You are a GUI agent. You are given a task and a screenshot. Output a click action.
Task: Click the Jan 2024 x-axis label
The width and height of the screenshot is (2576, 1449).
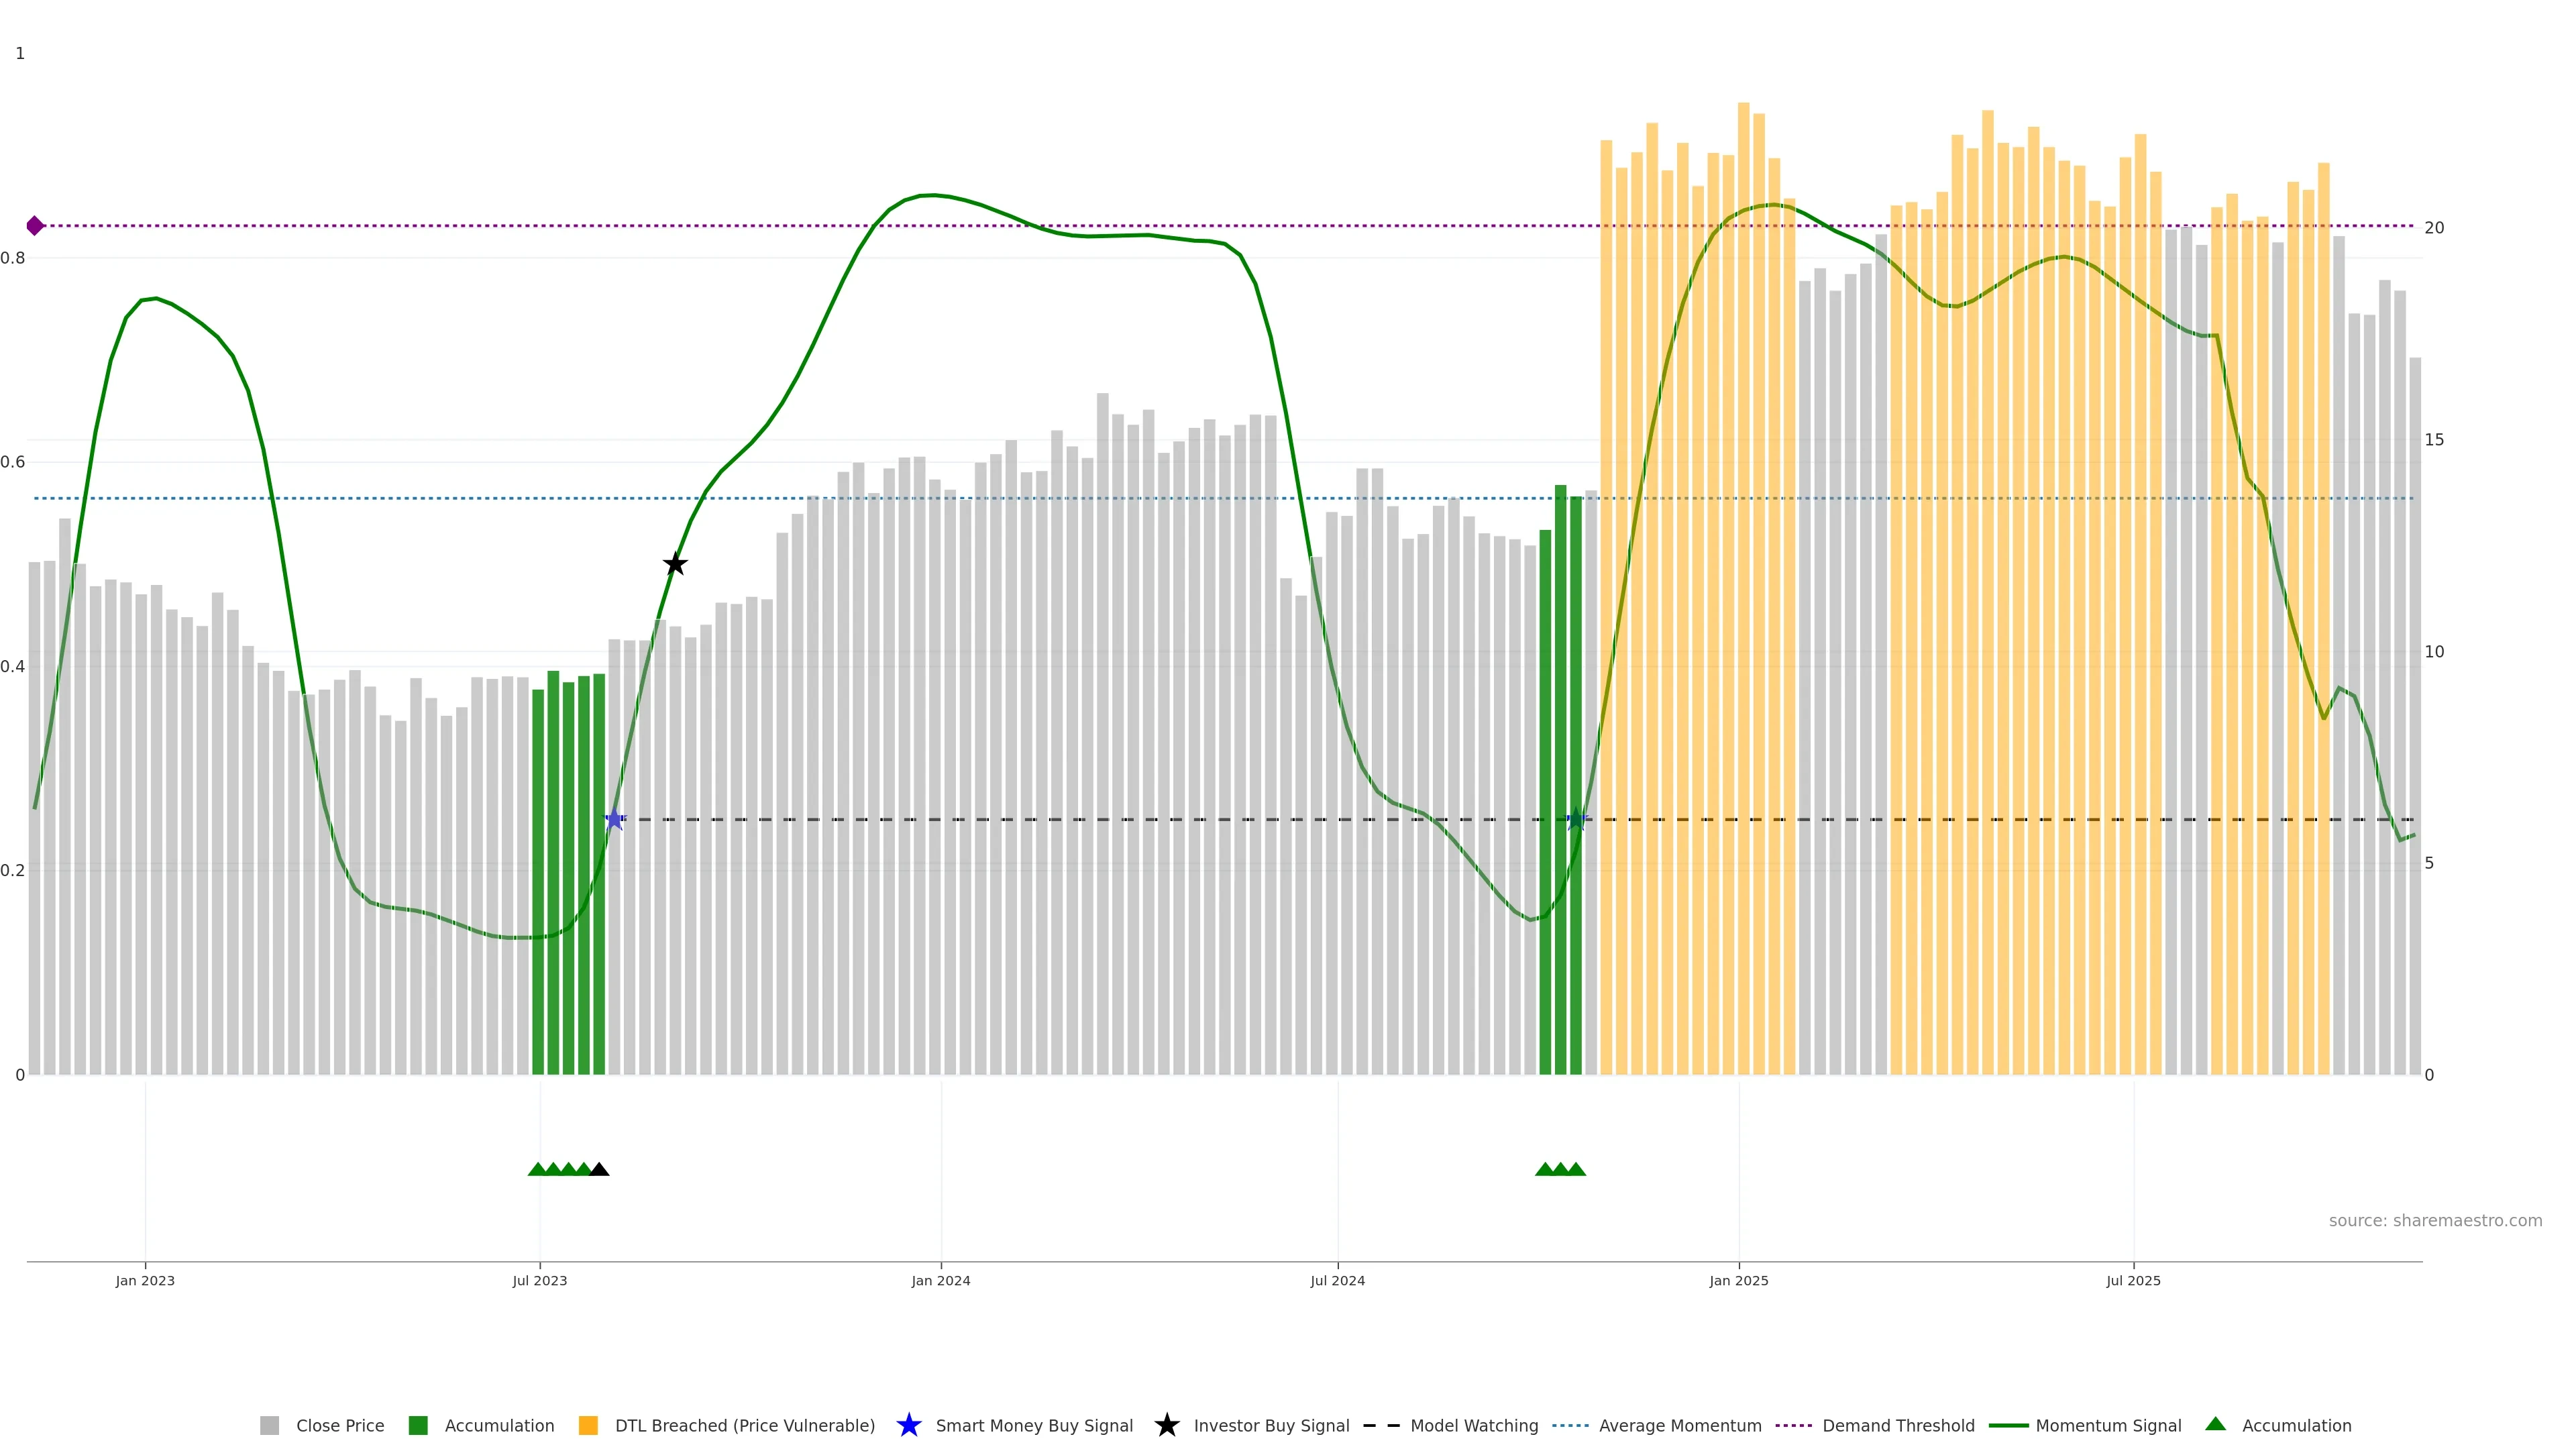(940, 1280)
